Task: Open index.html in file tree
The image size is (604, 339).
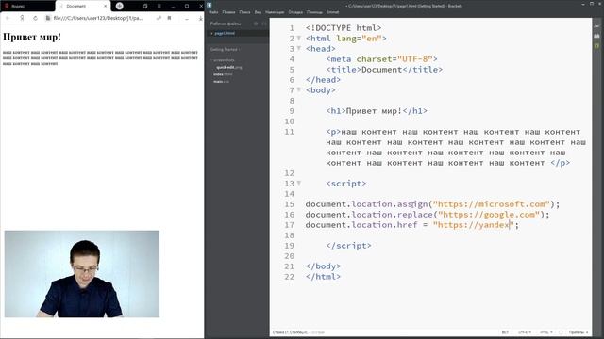Action: coord(223,74)
